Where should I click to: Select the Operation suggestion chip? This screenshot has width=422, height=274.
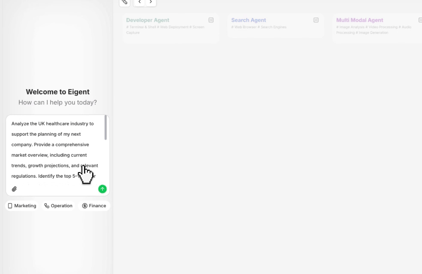point(58,206)
